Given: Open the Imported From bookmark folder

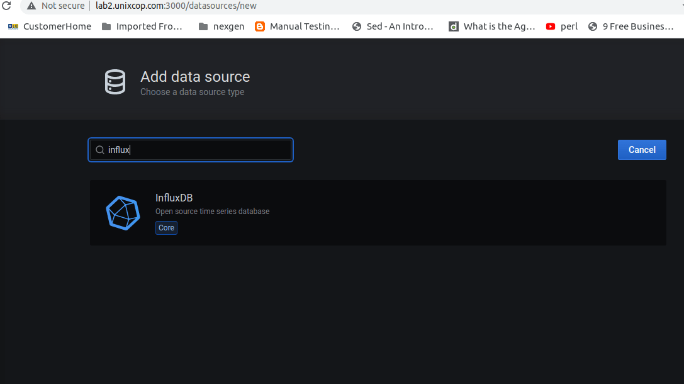Looking at the screenshot, I should (142, 26).
